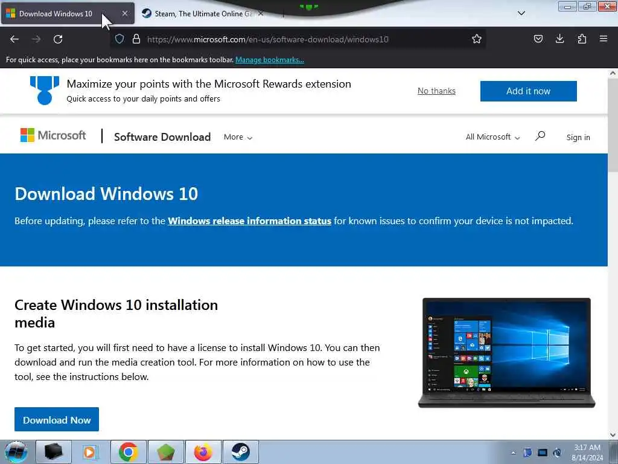The height and width of the screenshot is (464, 618).
Task: Expand the More menu
Action: [x=238, y=137]
